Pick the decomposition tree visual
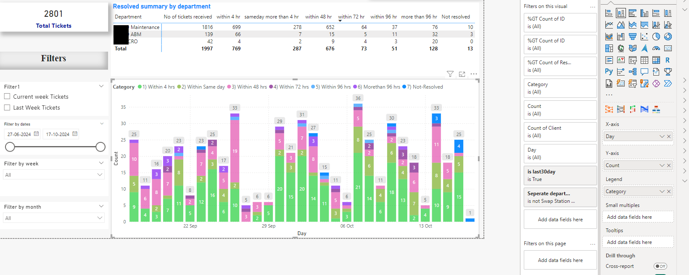689x275 pixels. point(633,72)
